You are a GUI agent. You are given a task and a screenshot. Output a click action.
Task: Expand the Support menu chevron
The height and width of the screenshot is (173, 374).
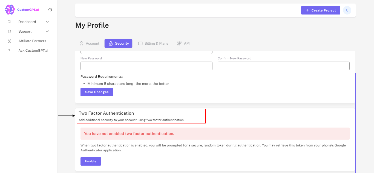47,31
